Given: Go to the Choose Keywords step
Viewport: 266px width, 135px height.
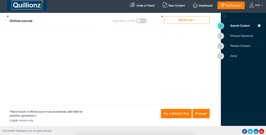Looking at the screenshot, I should [x=241, y=36].
